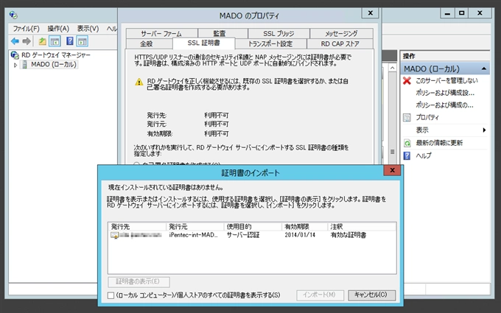Click ポリシーおよび構成の... action link
The image size is (501, 313).
pos(444,105)
